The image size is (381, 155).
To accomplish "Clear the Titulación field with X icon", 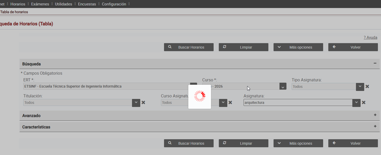I will point(143,103).
